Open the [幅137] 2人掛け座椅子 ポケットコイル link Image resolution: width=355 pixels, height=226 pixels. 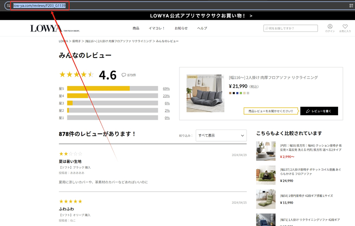point(310,171)
